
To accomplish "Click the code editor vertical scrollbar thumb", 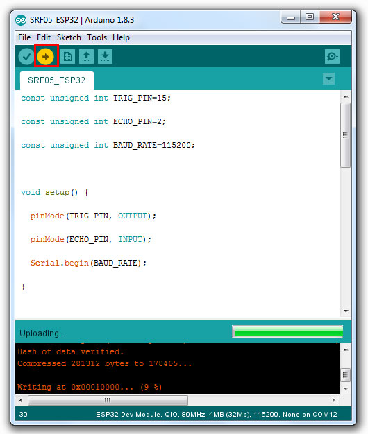I will point(345,135).
